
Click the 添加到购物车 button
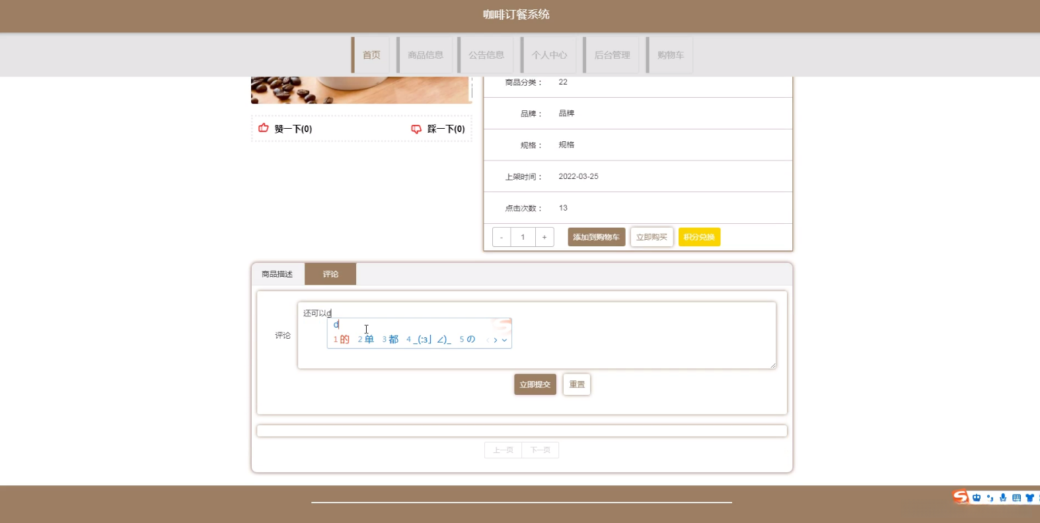(x=596, y=237)
